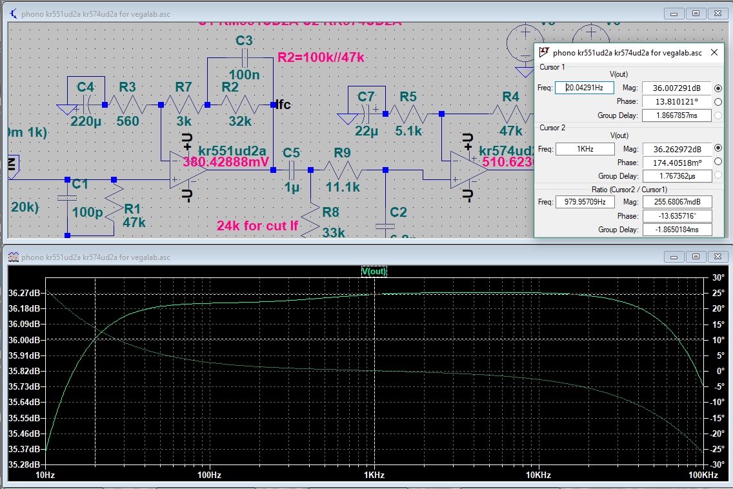Click the '24k for cut lf' comment
The height and width of the screenshot is (489, 733).
257,226
